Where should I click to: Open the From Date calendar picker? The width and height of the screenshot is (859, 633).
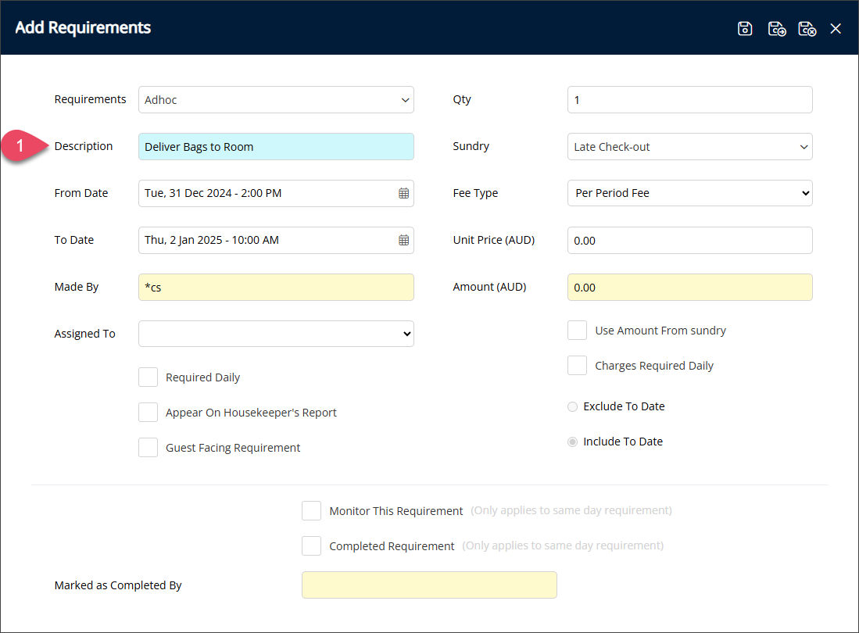pyautogui.click(x=404, y=193)
